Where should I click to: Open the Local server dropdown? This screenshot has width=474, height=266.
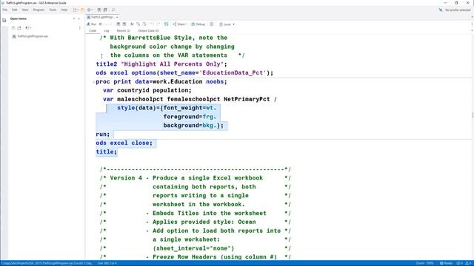227,24
